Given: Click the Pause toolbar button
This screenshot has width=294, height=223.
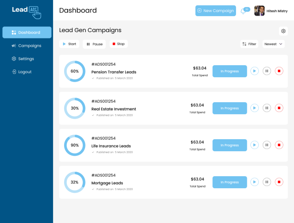Looking at the screenshot, I should pos(94,44).
